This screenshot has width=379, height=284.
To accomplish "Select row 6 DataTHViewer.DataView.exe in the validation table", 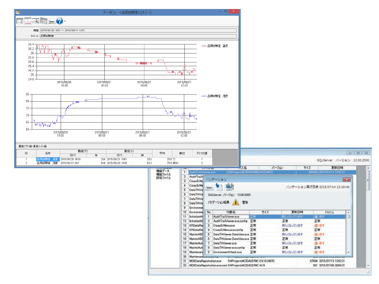I will (276, 239).
